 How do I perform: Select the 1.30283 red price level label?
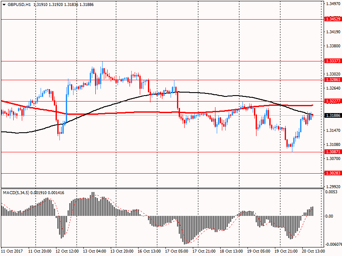pyautogui.click(x=333, y=173)
